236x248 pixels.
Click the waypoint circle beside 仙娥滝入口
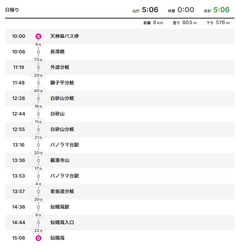click(x=38, y=223)
